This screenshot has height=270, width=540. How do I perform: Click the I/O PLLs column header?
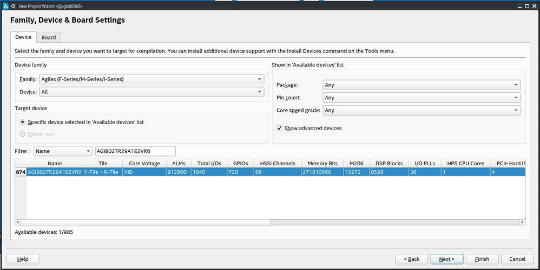coord(425,164)
